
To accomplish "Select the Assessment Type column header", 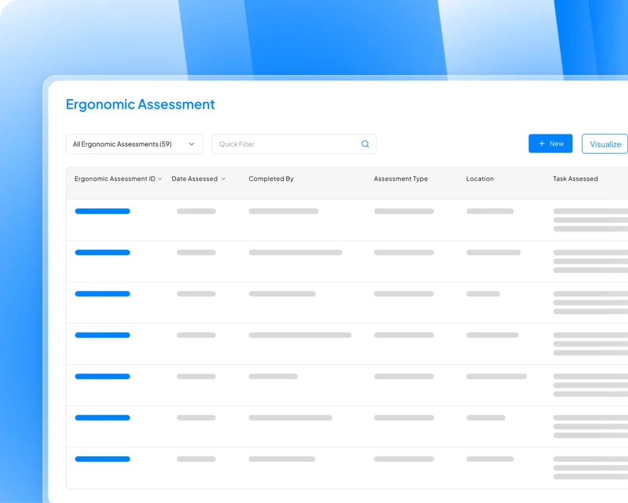I will [400, 179].
